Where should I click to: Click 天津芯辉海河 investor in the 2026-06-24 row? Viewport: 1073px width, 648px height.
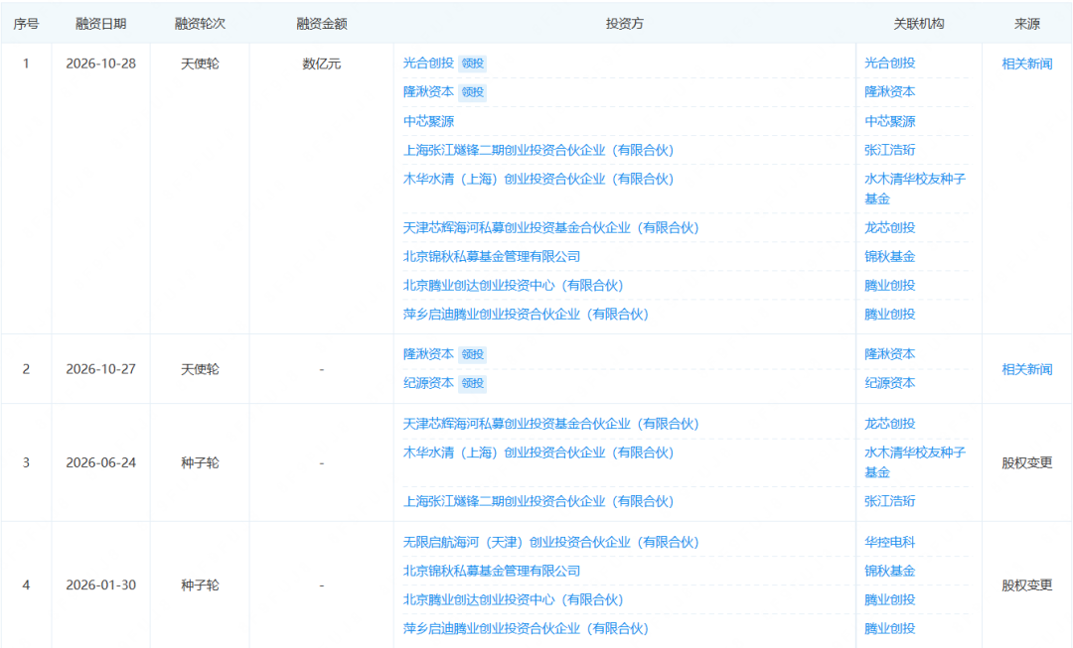[x=550, y=424]
